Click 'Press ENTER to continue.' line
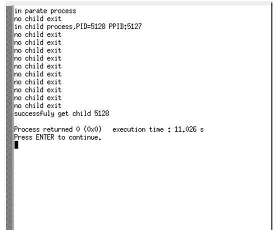The image size is (276, 230). tap(57, 137)
